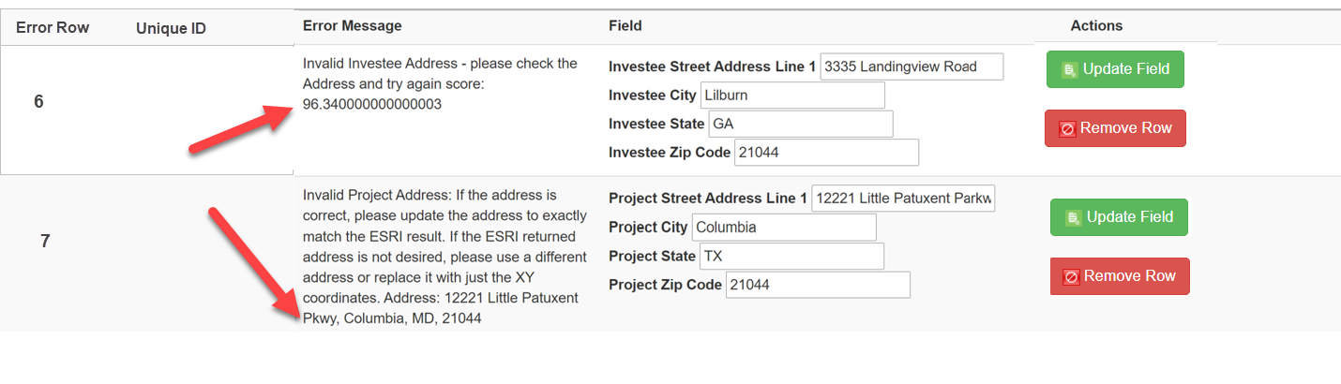Focus the Project City input

[x=784, y=228]
